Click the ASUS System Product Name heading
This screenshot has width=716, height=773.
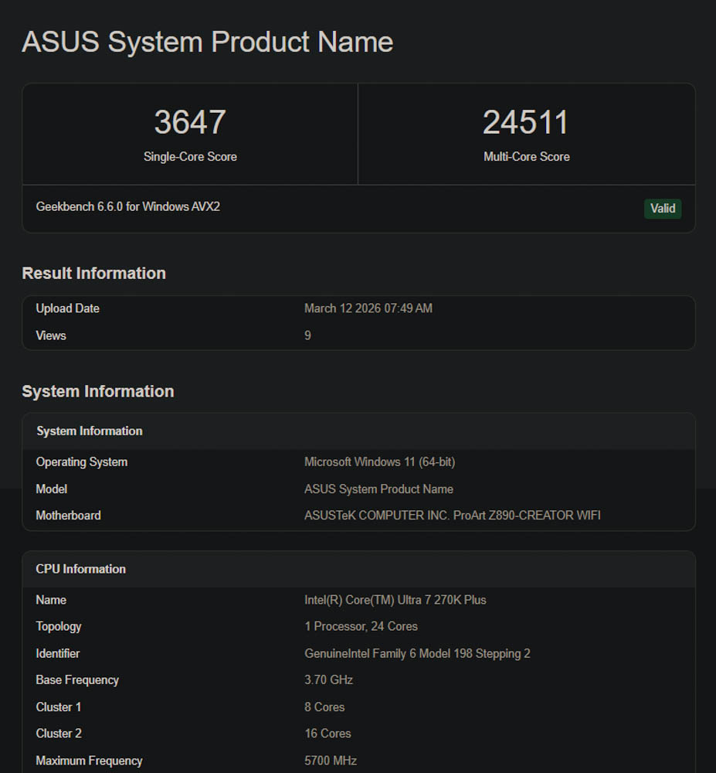(207, 42)
